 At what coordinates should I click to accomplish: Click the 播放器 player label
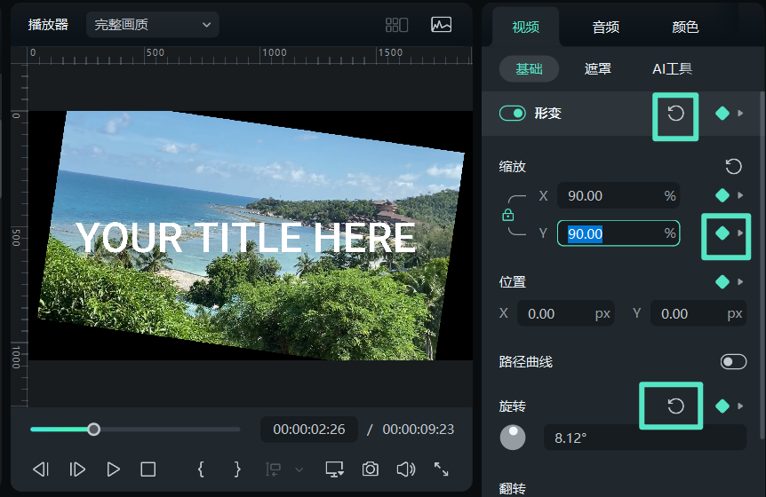pos(48,24)
